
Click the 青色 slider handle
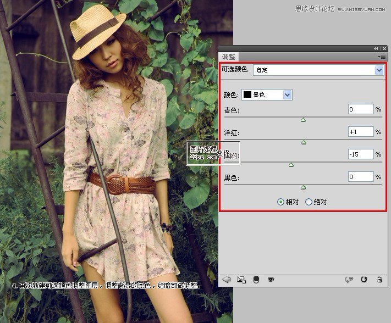pyautogui.click(x=303, y=120)
